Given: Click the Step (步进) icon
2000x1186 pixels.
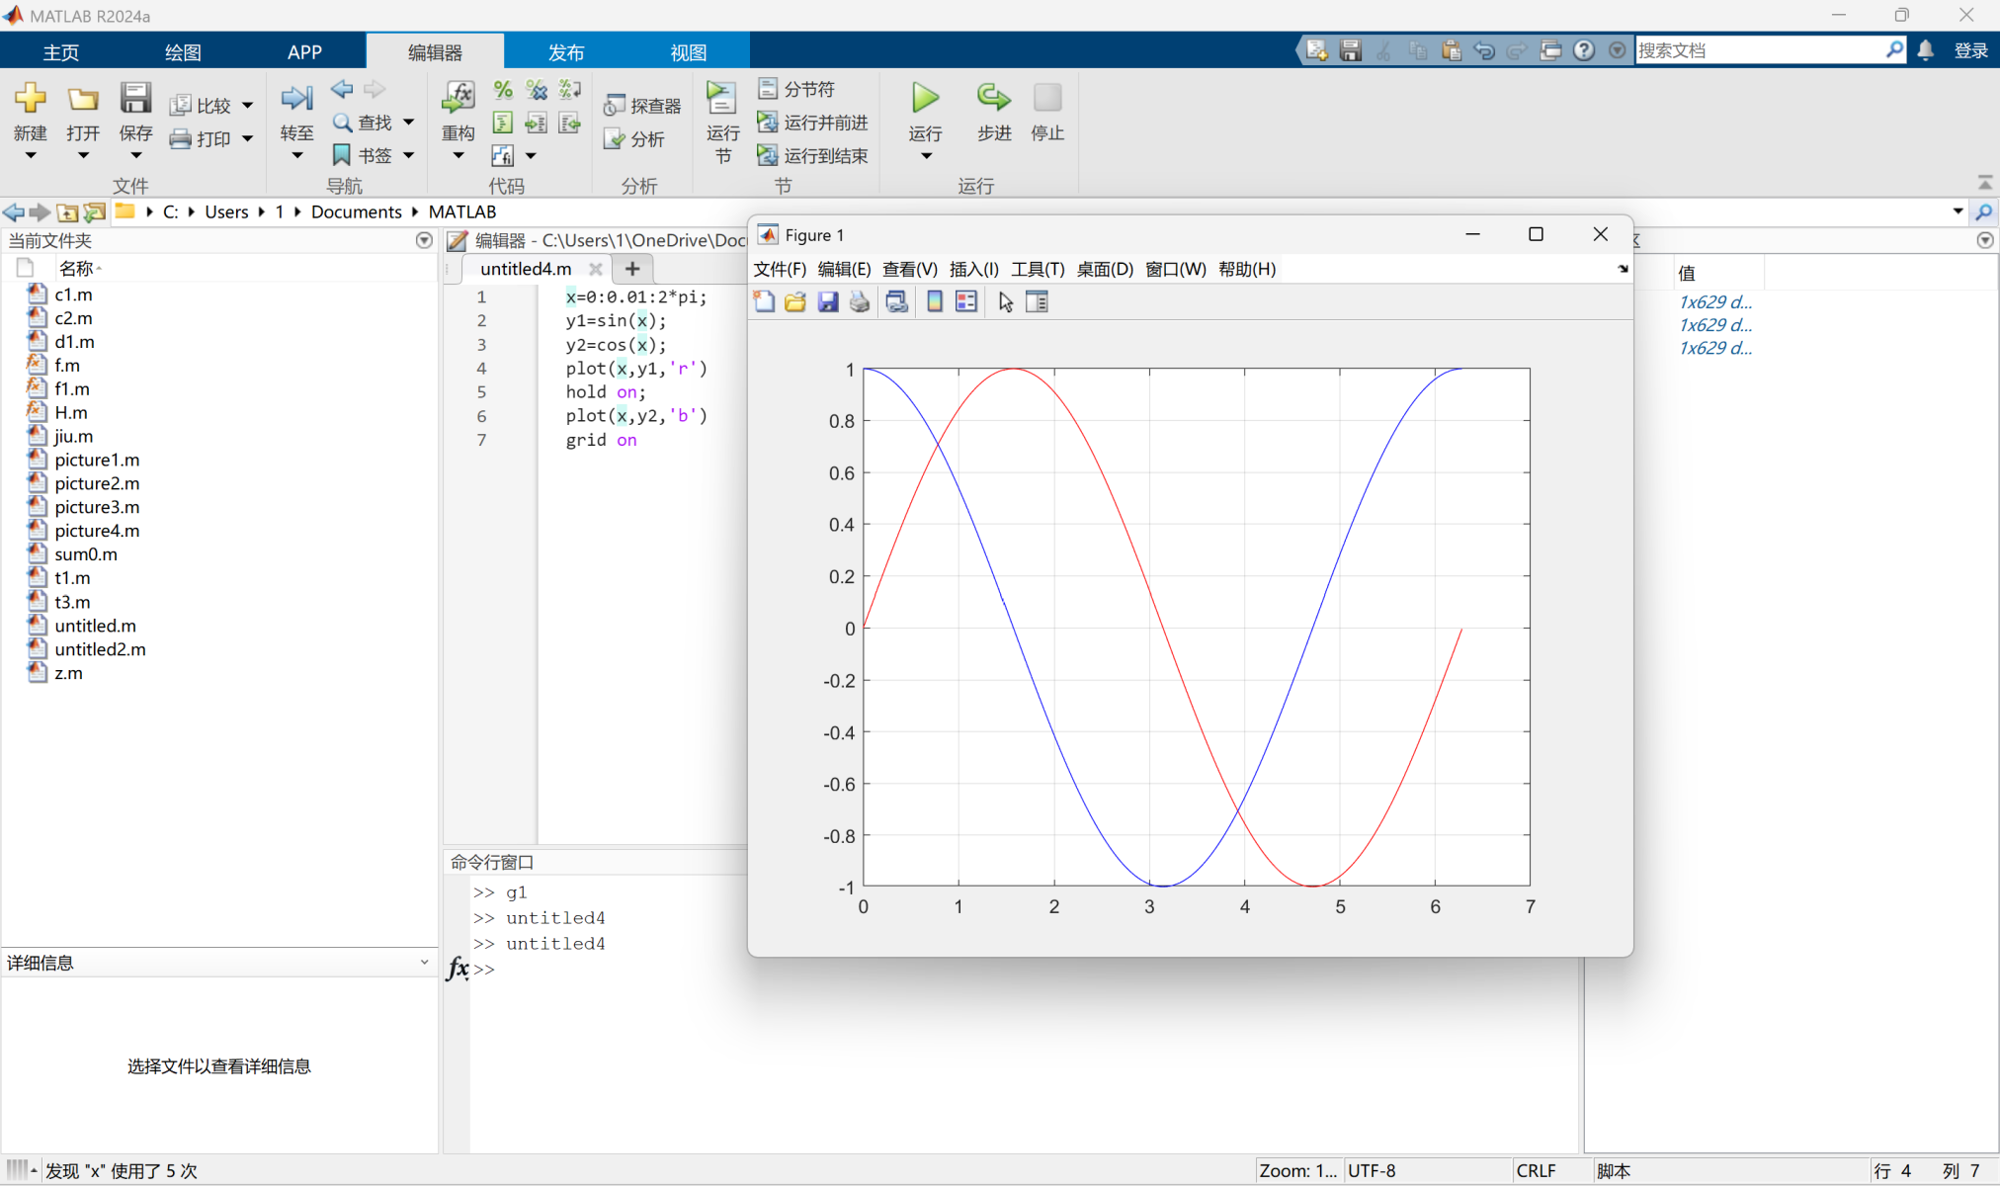Looking at the screenshot, I should click(x=993, y=99).
